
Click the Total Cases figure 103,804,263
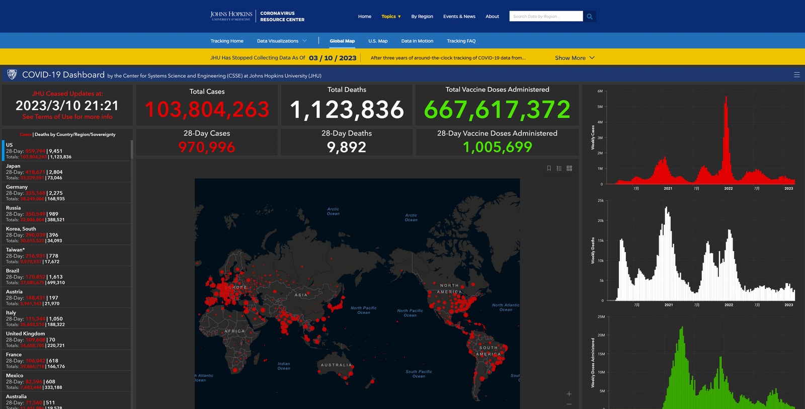pyautogui.click(x=207, y=110)
